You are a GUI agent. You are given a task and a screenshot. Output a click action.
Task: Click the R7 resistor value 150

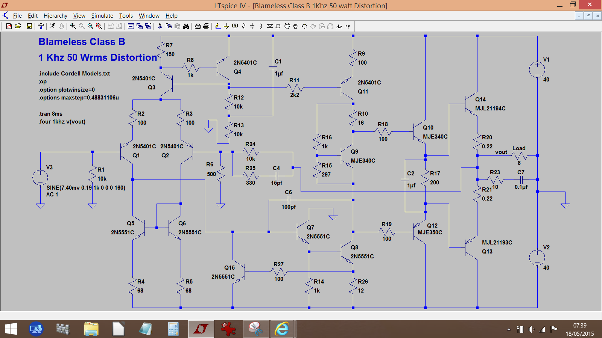coord(170,54)
